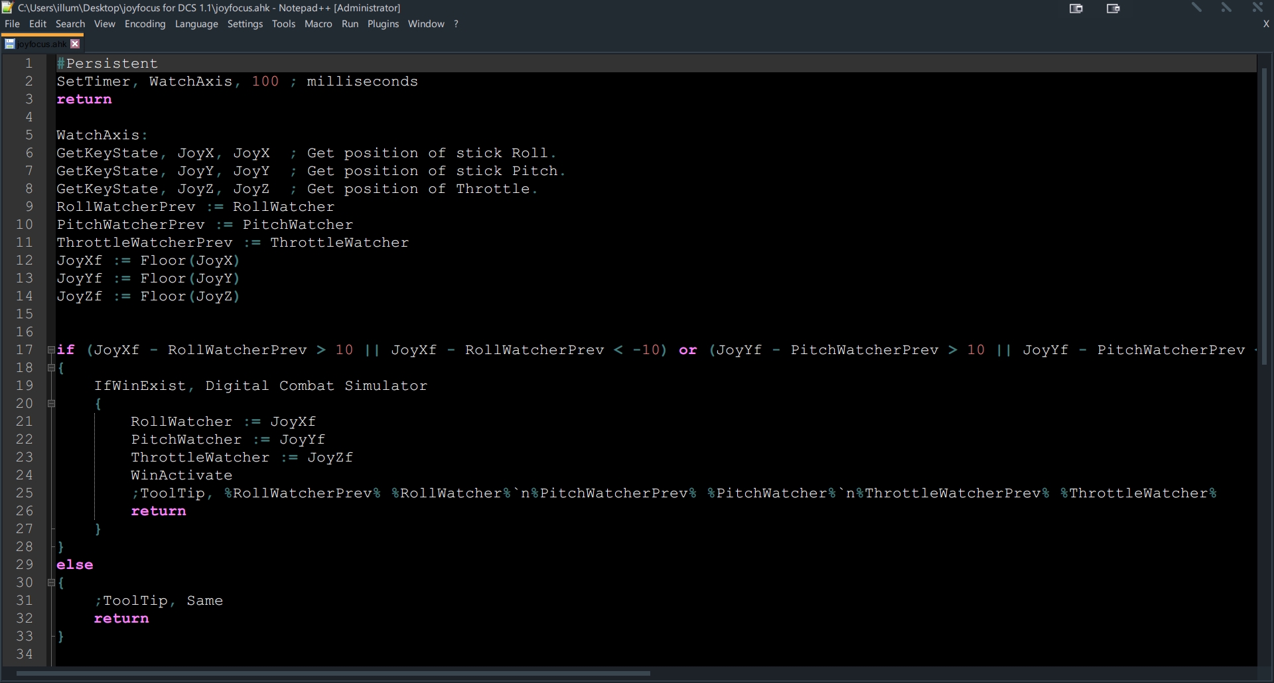Click the save-state icon on joyfocus.ahk tab
Image resolution: width=1274 pixels, height=683 pixels.
[x=10, y=44]
